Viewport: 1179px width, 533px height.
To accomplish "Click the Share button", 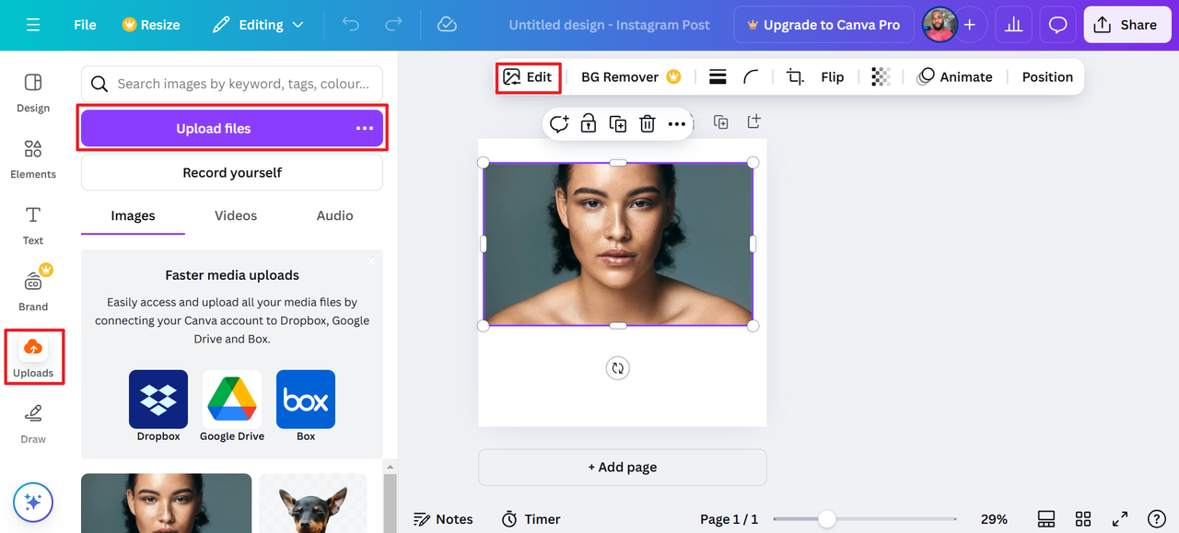I will pyautogui.click(x=1126, y=25).
